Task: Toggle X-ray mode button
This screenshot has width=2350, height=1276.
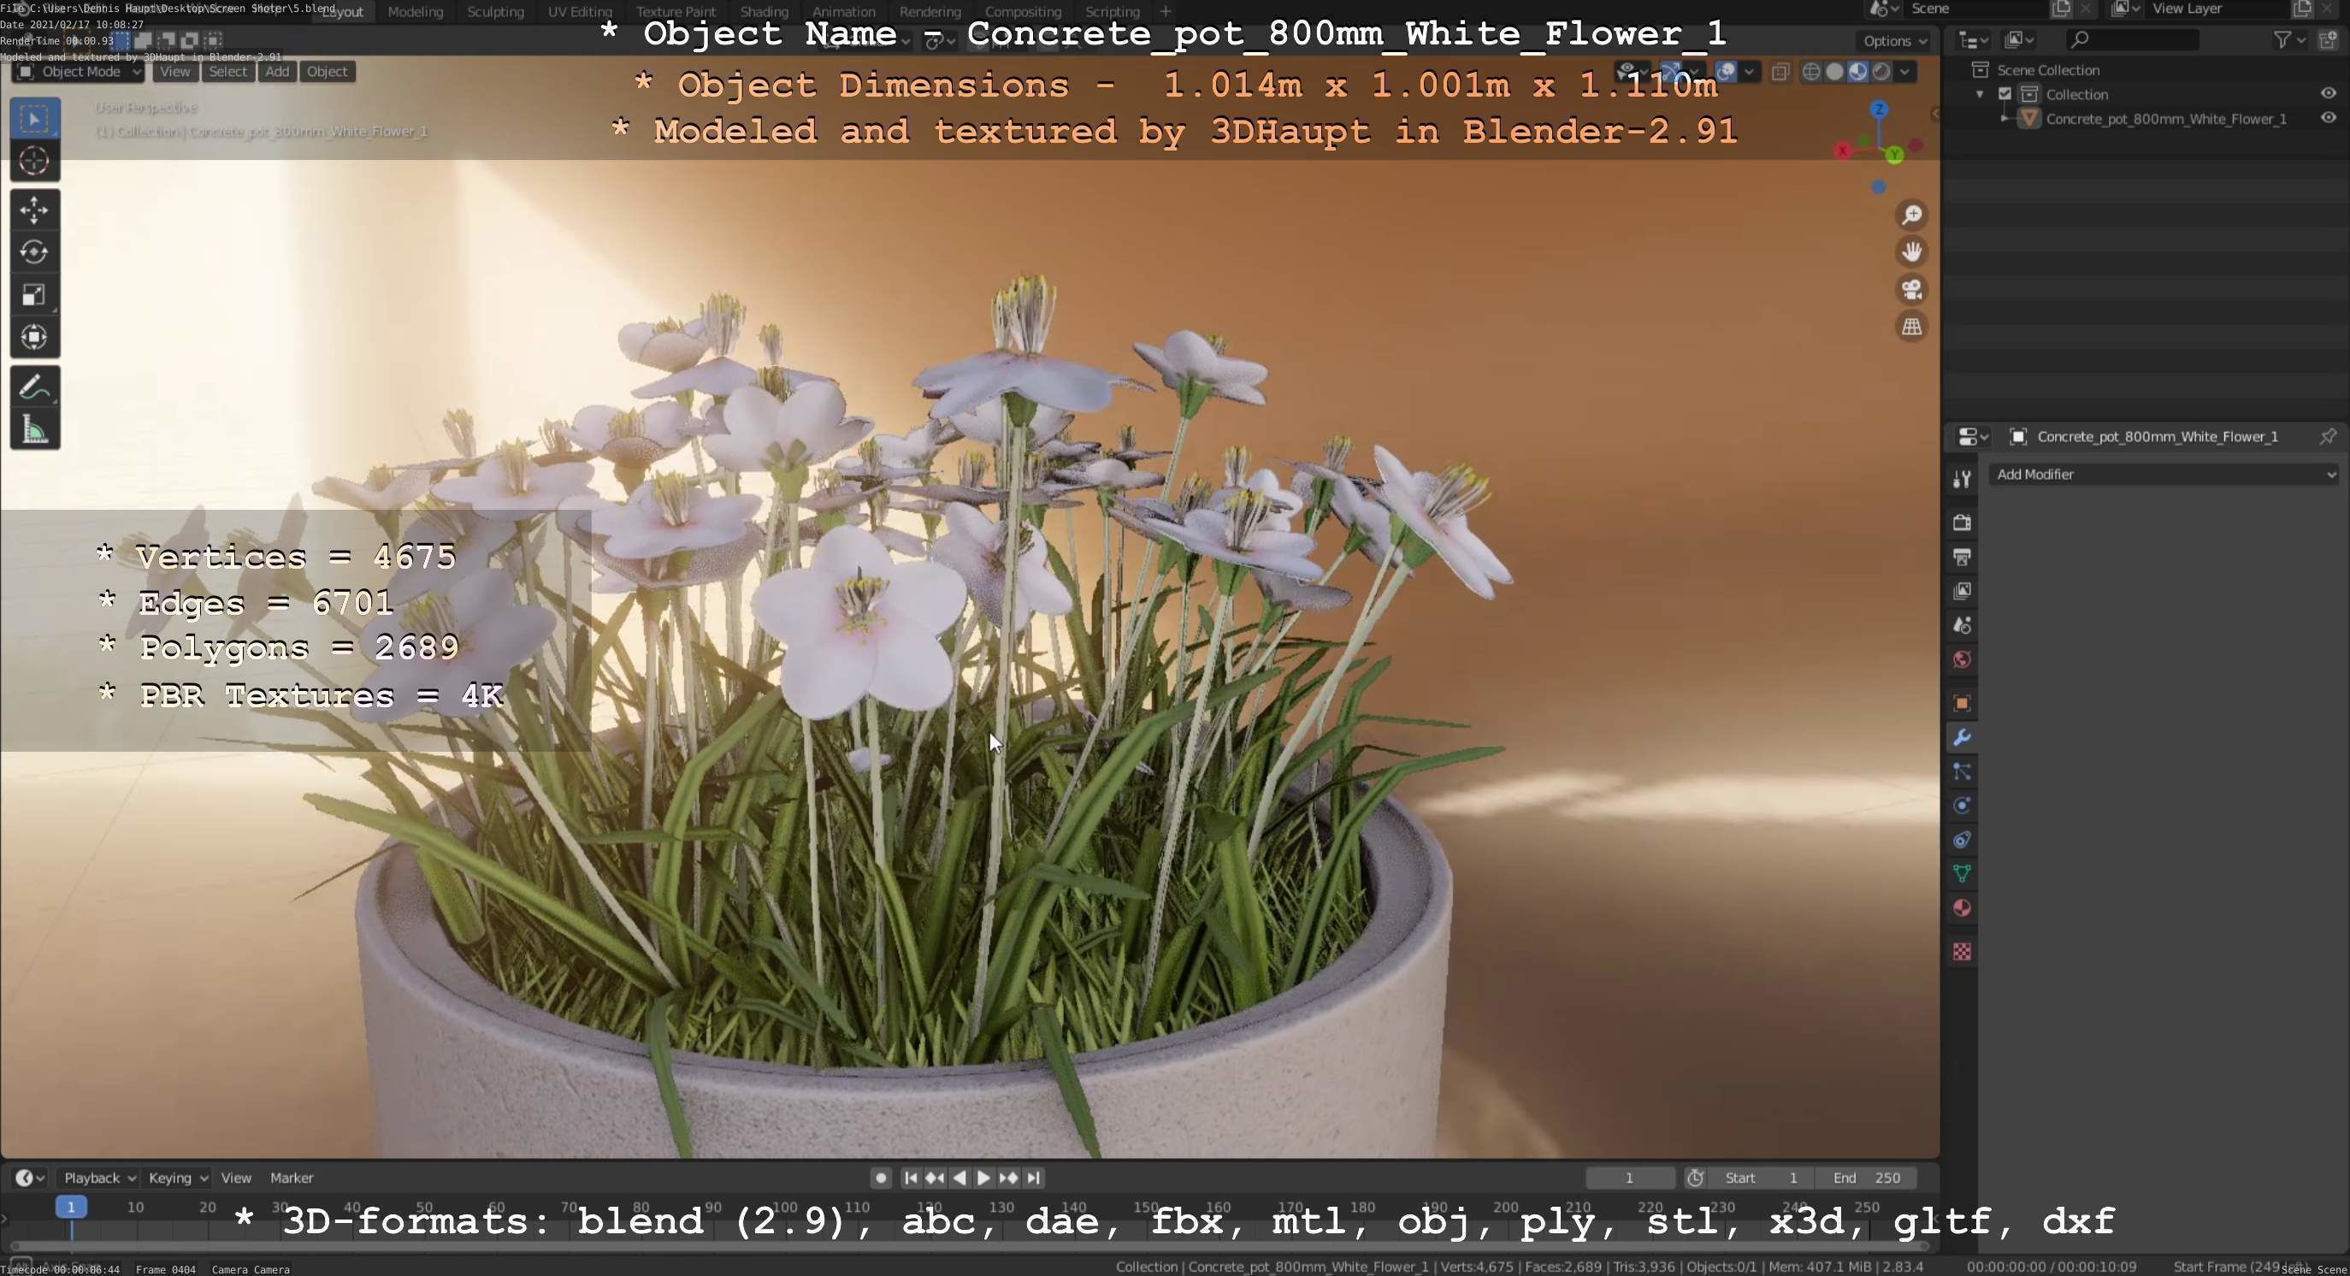Action: (1780, 72)
